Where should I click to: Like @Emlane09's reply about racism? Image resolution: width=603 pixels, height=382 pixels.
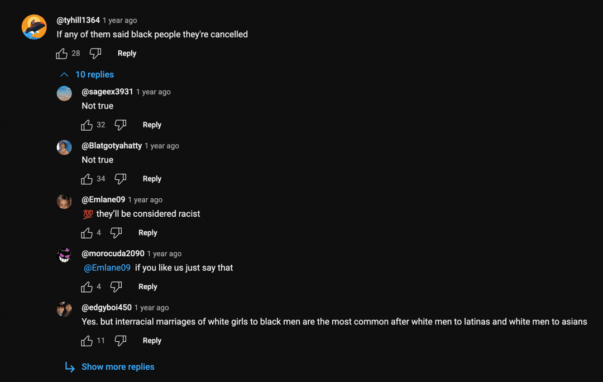[87, 233]
